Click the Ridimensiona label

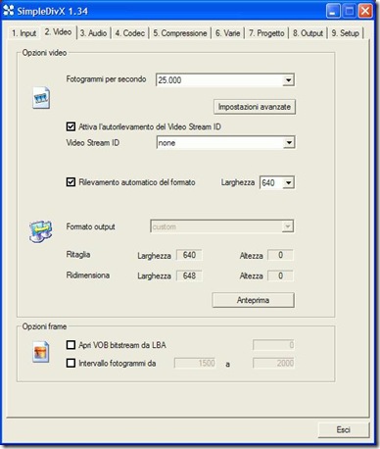click(x=88, y=275)
